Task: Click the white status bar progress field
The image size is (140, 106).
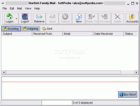Action: point(57,103)
